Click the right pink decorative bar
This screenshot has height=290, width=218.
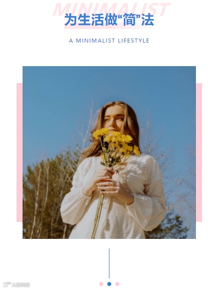[x=199, y=152]
